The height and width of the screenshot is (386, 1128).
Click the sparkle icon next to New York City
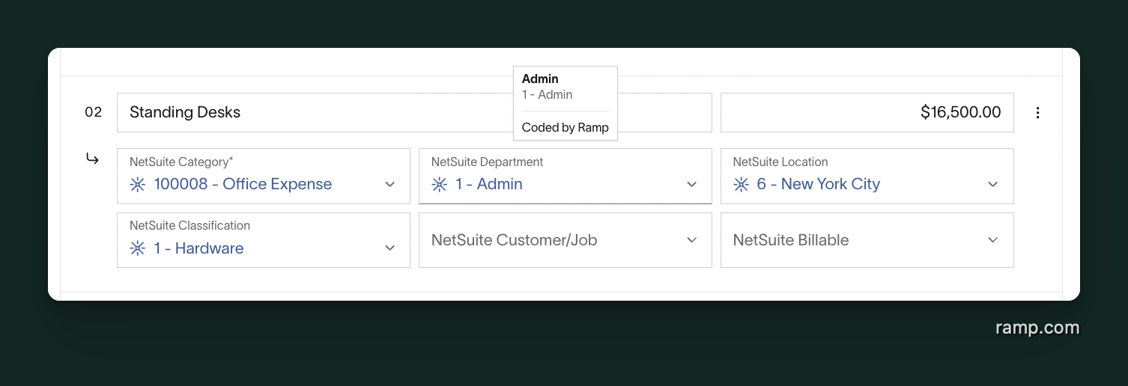pyautogui.click(x=741, y=185)
